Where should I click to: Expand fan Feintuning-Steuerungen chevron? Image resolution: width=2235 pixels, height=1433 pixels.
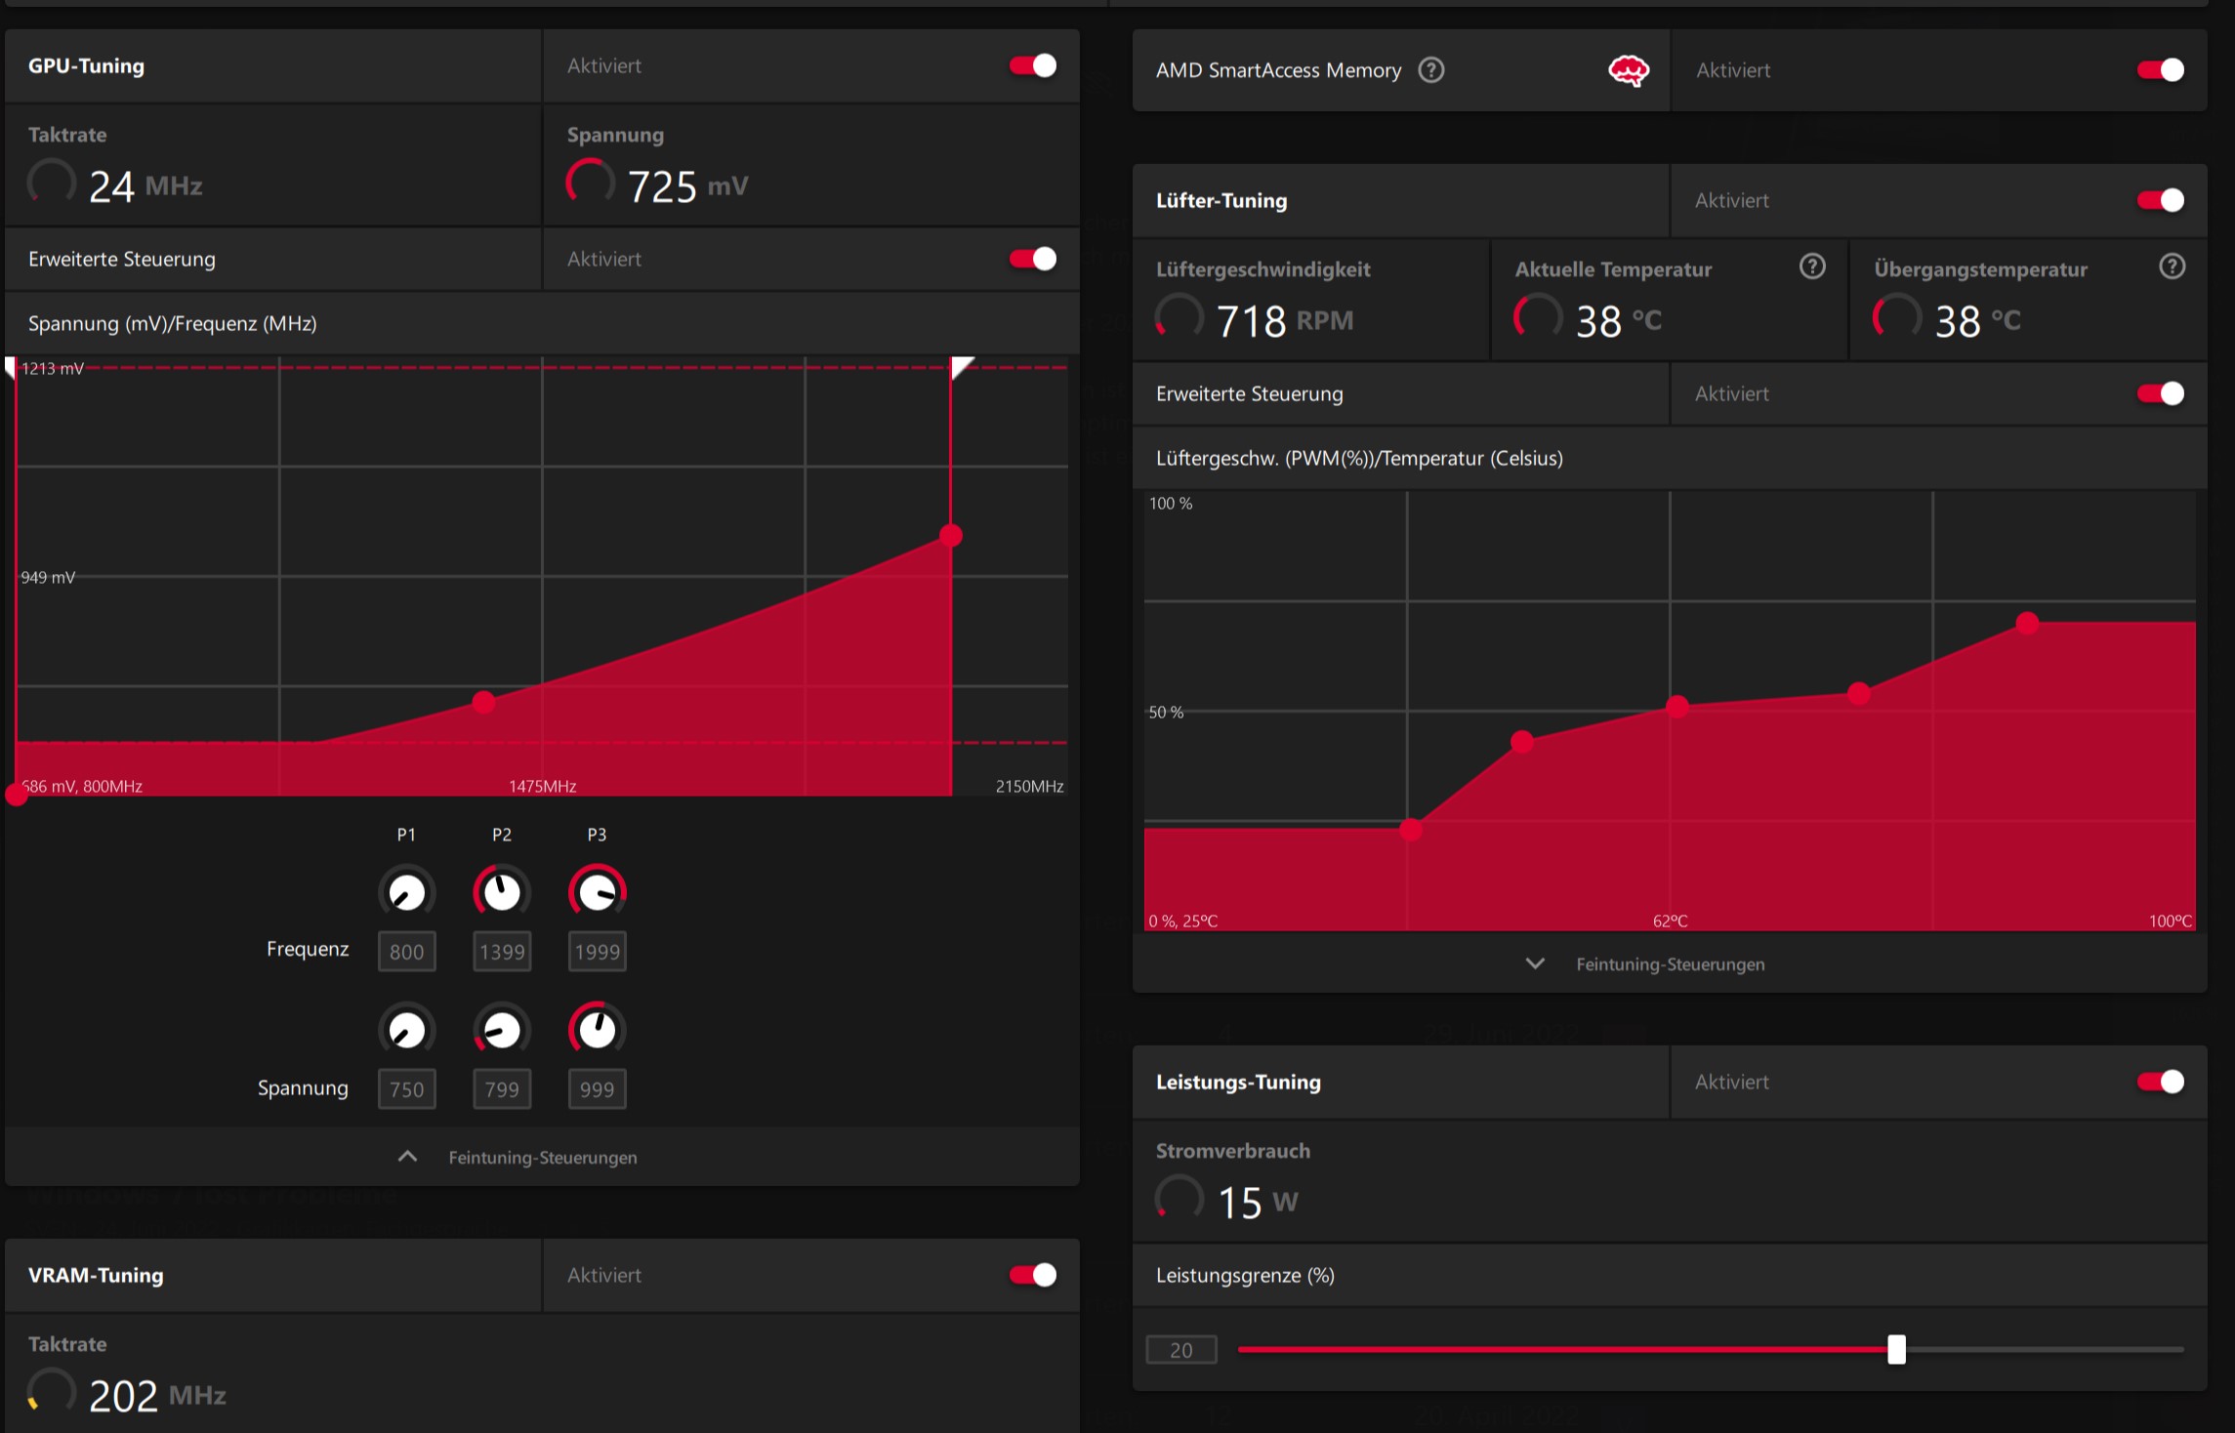1535,963
